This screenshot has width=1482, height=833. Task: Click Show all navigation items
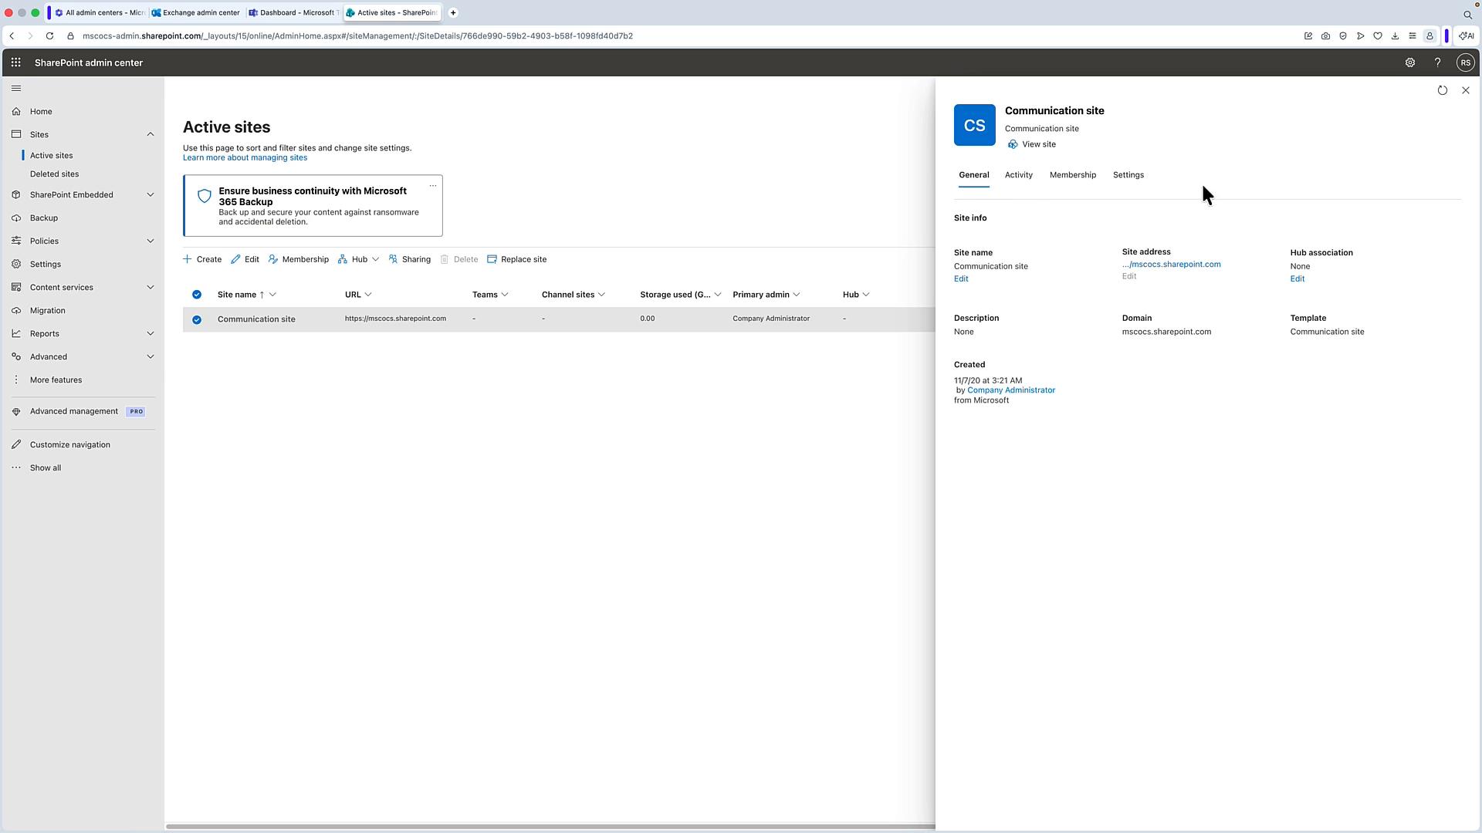pos(45,468)
